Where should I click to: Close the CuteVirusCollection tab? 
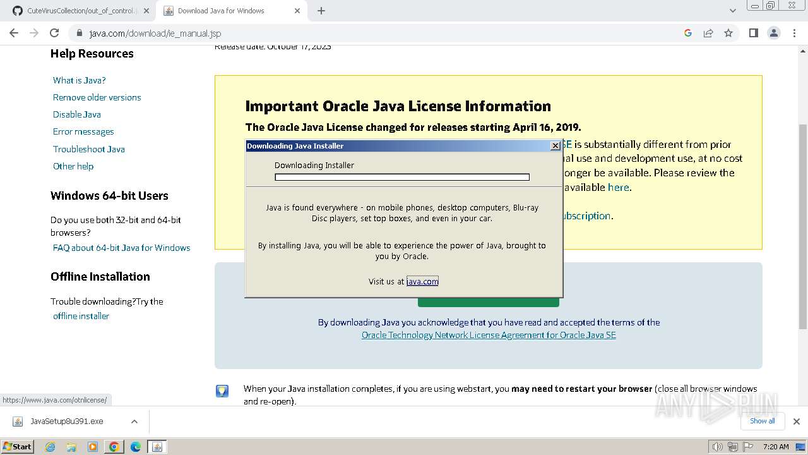(146, 11)
